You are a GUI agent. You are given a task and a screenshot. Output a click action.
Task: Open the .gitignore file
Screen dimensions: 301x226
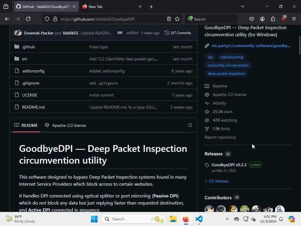click(31, 83)
